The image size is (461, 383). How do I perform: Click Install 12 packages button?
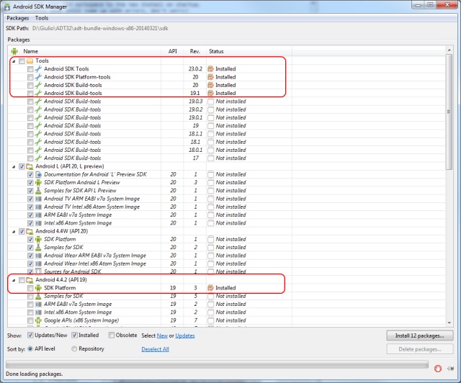coord(419,335)
